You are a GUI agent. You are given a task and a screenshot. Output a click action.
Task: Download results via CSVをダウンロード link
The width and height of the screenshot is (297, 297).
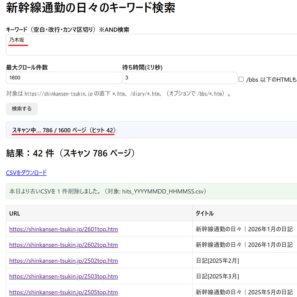26,173
